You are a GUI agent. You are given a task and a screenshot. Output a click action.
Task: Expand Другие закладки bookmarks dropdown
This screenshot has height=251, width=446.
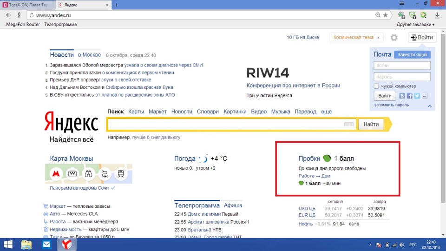[x=415, y=25]
